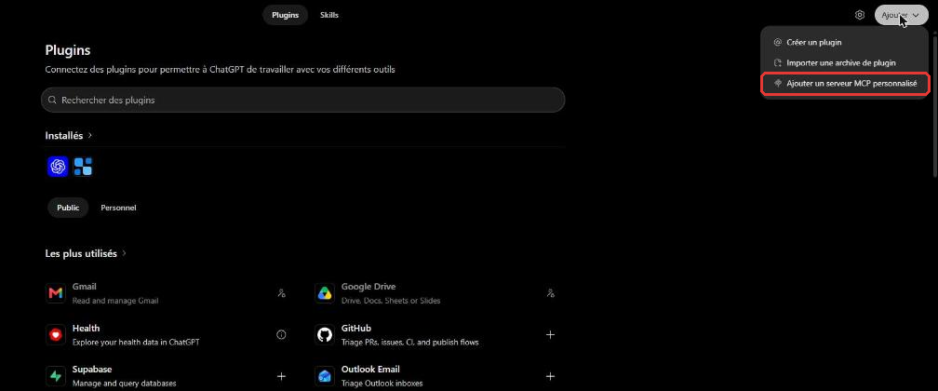Click the Health heart icon
The image size is (938, 391).
[x=56, y=335]
